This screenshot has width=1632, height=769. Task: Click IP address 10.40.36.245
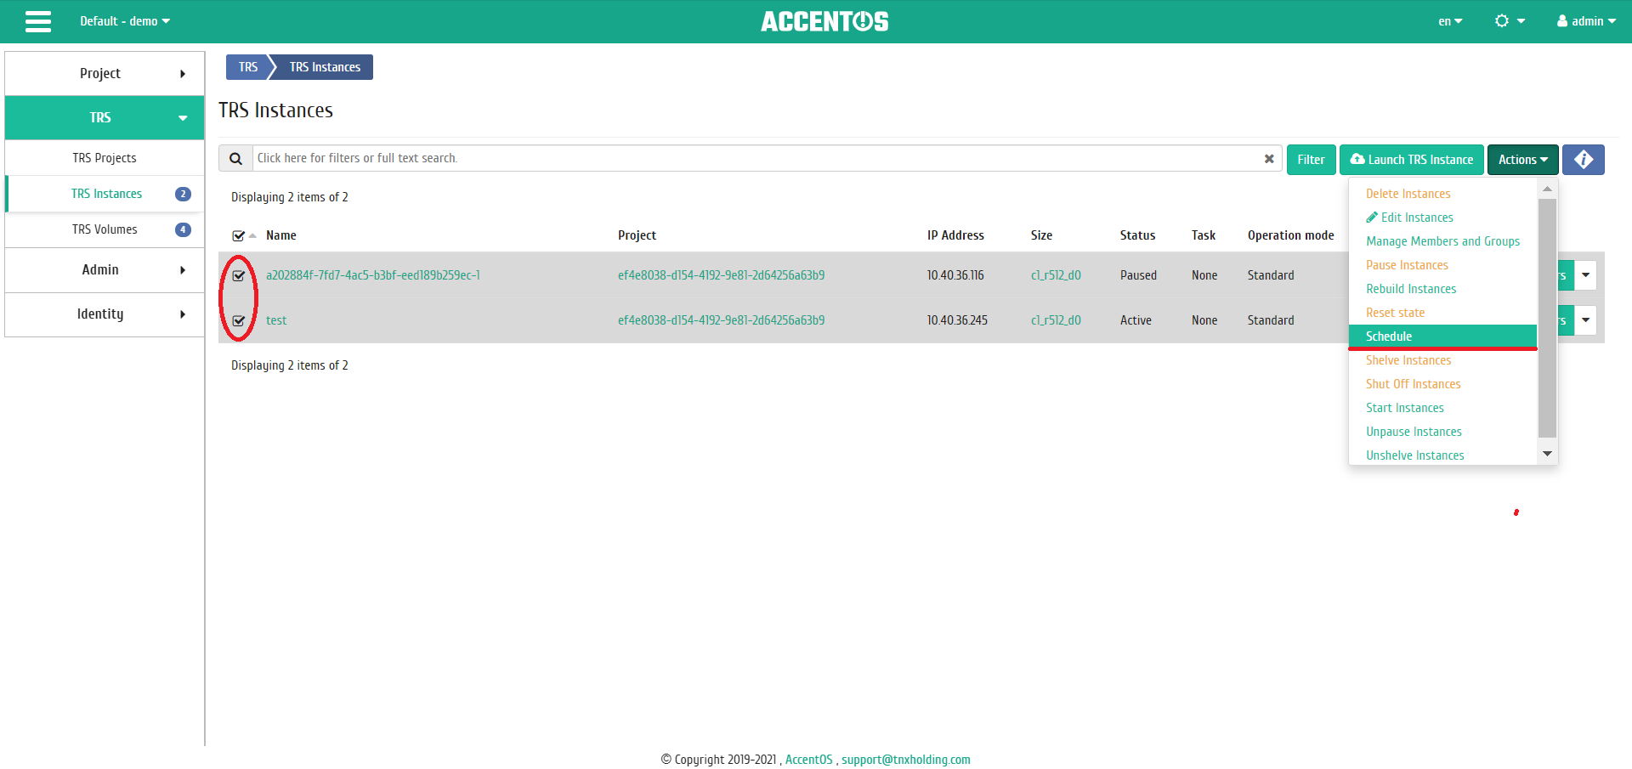pyautogui.click(x=957, y=320)
